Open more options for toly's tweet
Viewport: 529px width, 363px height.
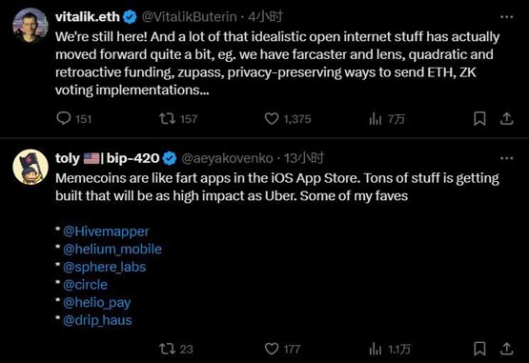(x=506, y=158)
